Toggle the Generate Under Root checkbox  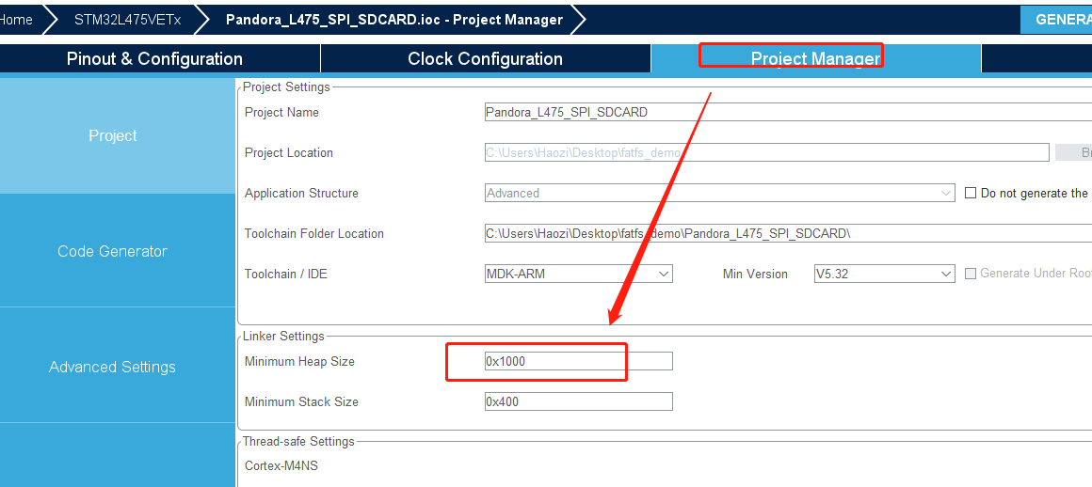[971, 274]
